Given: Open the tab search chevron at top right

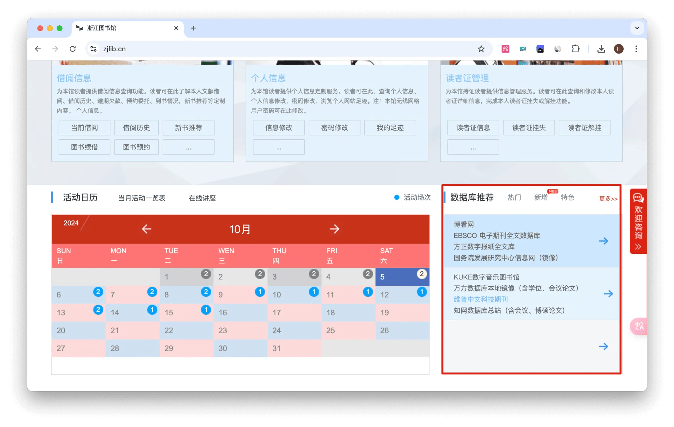Looking at the screenshot, I should click(x=637, y=28).
